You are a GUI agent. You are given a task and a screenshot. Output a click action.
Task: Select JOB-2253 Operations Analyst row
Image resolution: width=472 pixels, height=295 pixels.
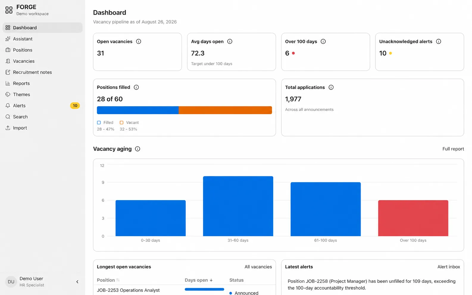coord(185,290)
